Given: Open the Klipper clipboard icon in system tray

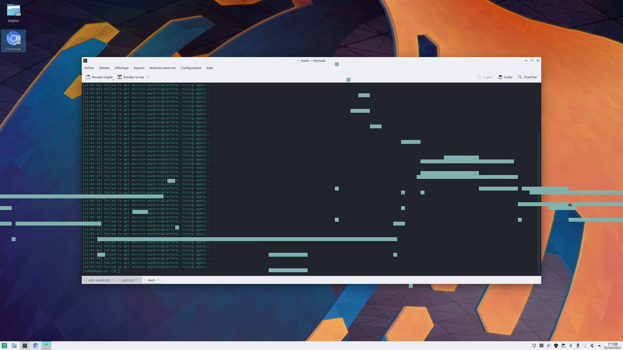Looking at the screenshot, I should (x=563, y=345).
